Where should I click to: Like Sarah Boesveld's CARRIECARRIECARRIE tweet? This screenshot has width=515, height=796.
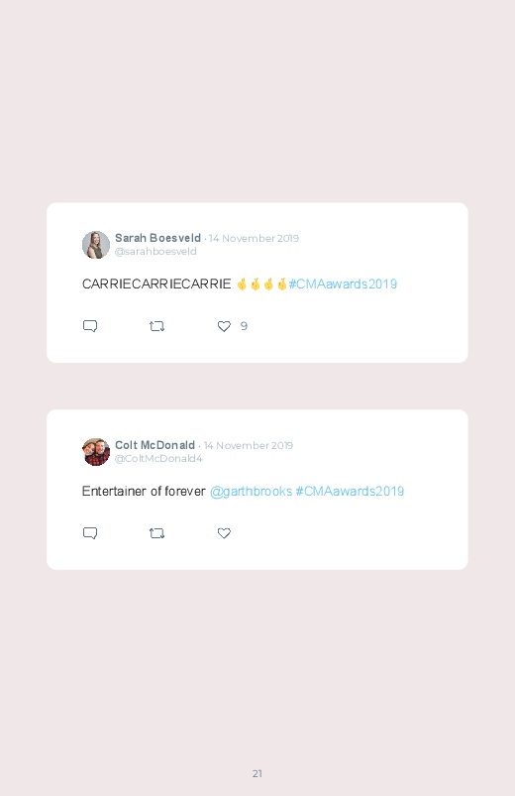224,326
